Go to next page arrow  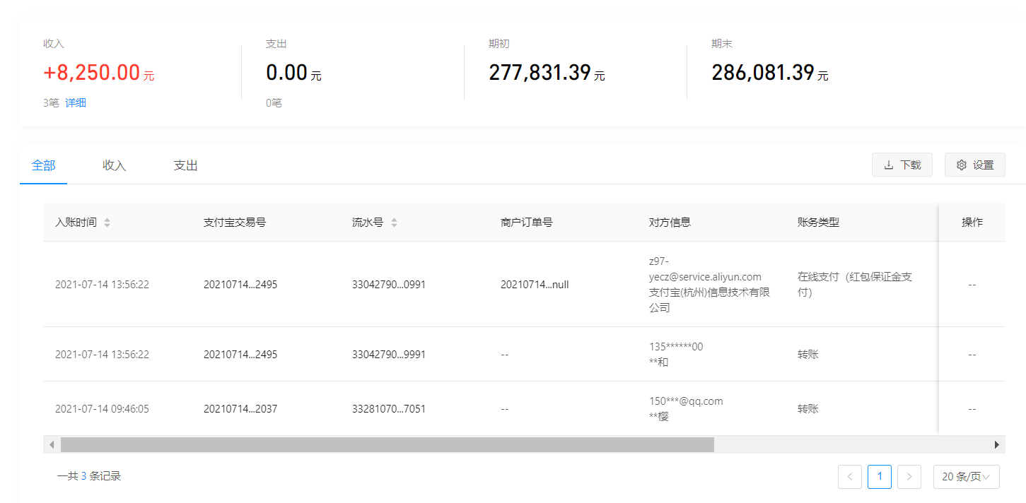[x=909, y=476]
